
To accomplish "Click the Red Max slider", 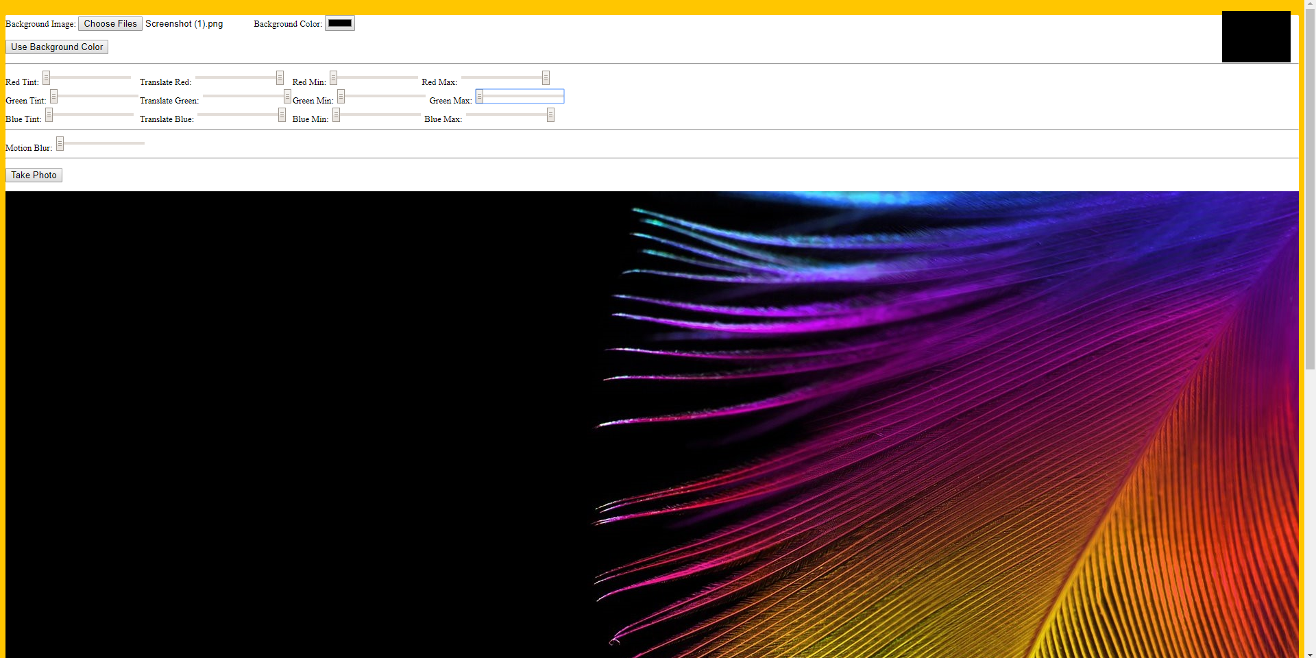I will [505, 78].
